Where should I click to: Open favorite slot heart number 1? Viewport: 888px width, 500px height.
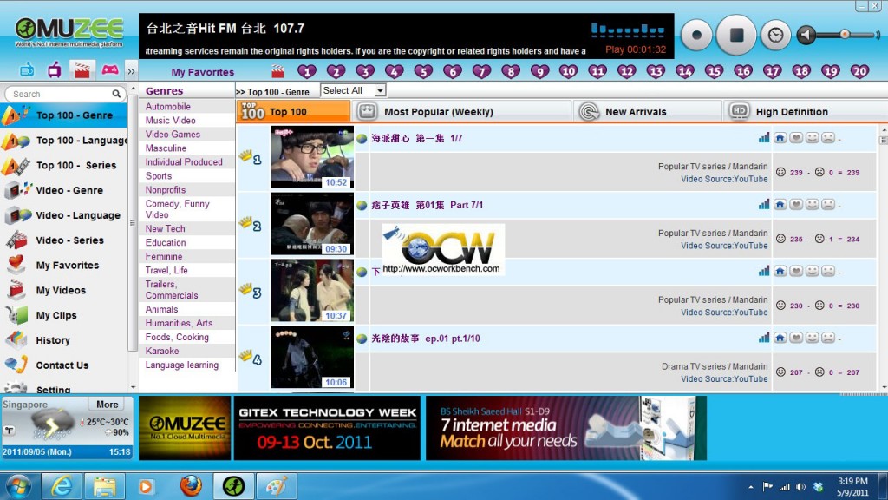pyautogui.click(x=307, y=71)
